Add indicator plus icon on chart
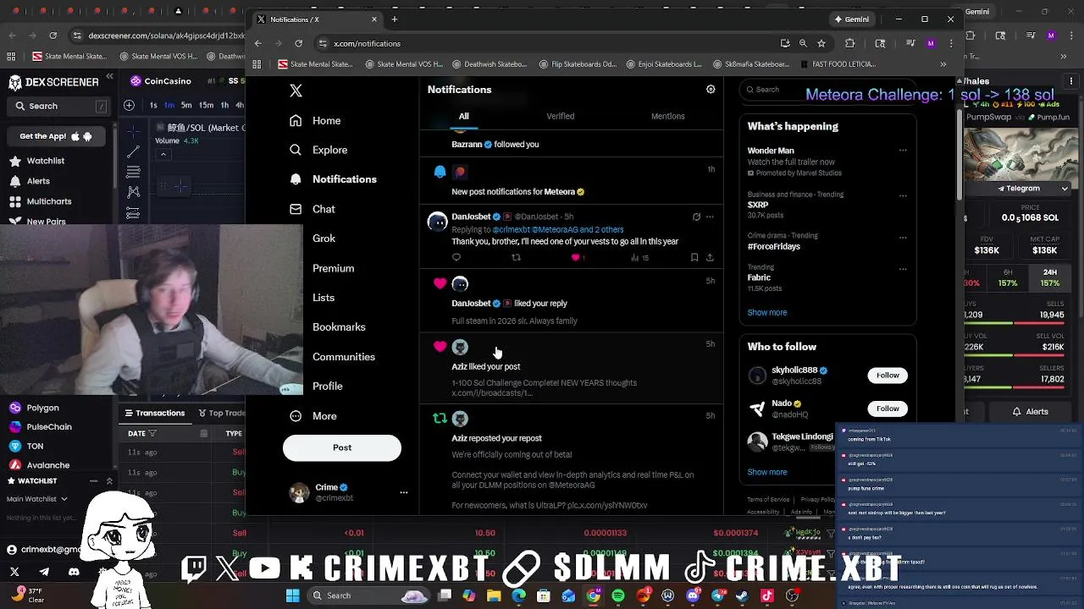 tap(129, 105)
